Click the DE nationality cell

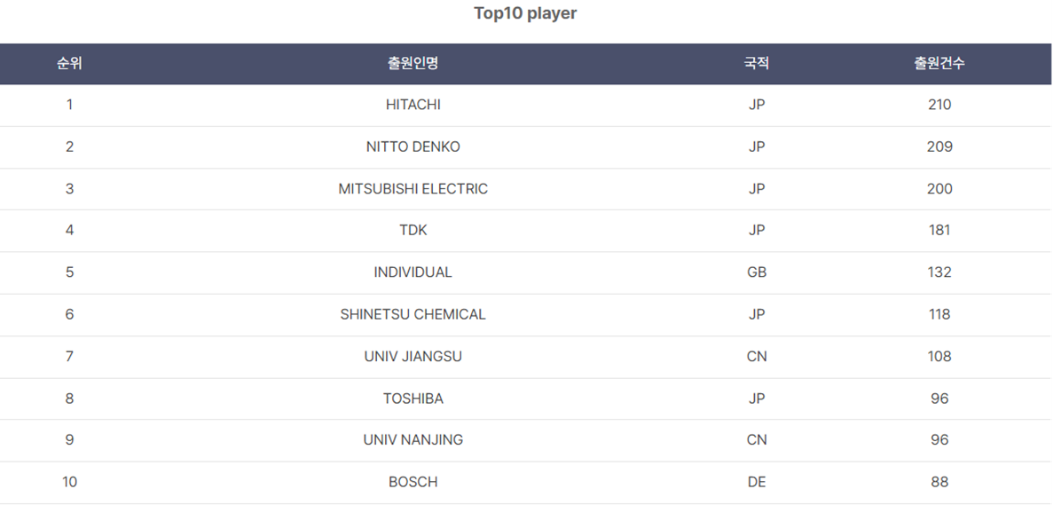[x=757, y=482]
